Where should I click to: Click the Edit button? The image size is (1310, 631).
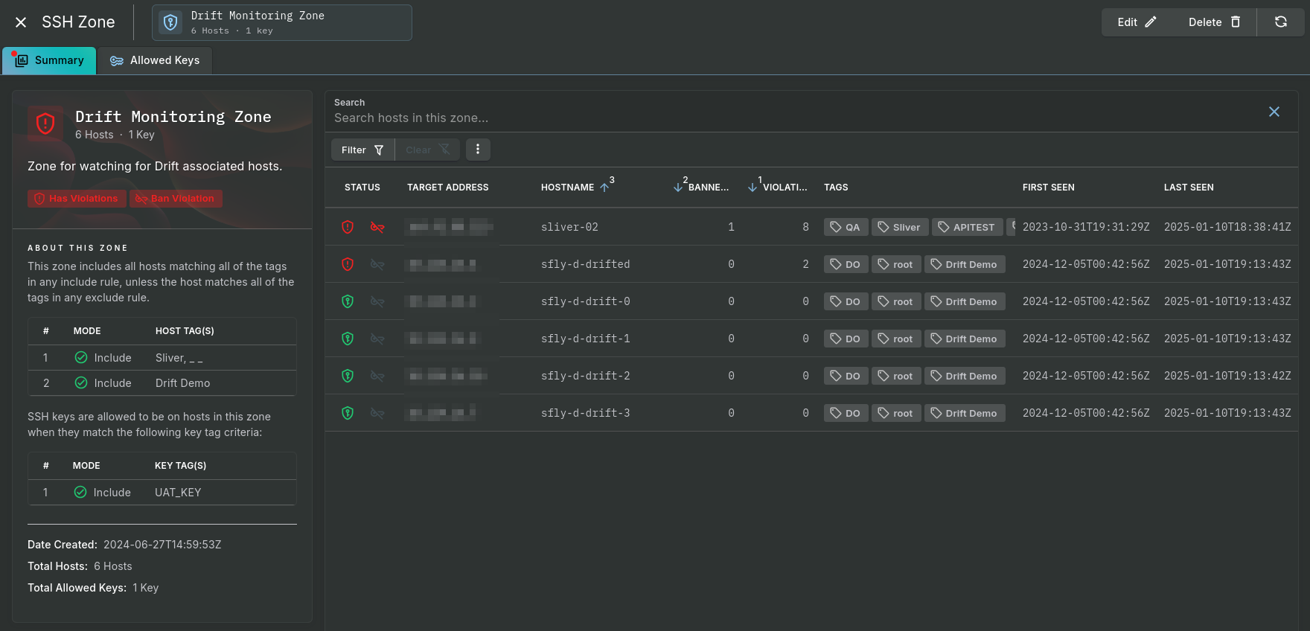(x=1137, y=22)
